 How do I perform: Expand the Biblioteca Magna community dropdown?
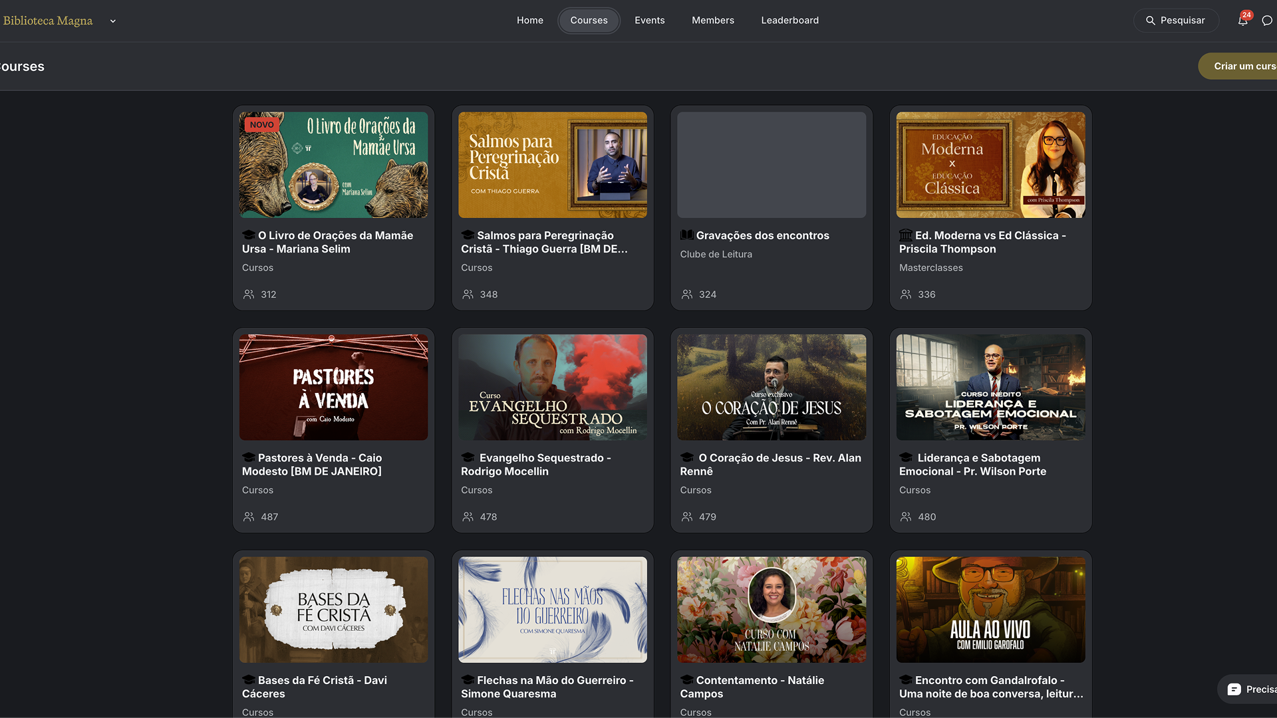click(113, 21)
